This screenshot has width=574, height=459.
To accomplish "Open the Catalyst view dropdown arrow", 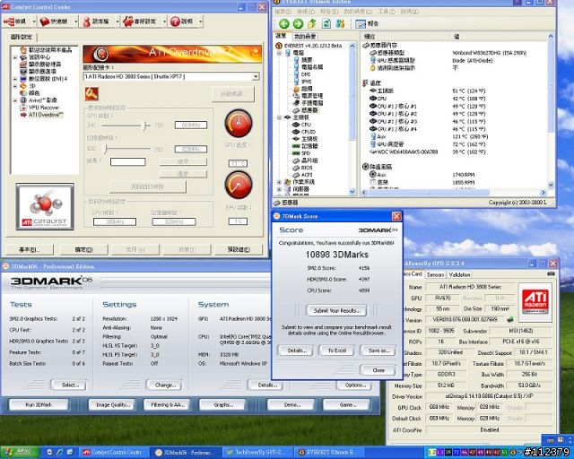I will (x=34, y=22).
